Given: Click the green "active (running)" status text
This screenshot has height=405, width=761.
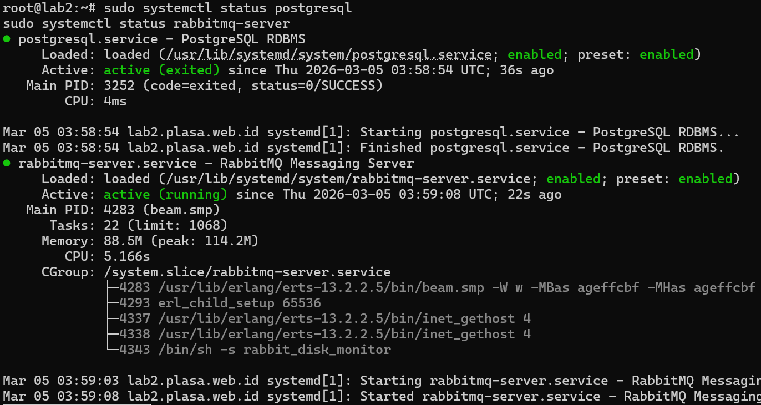Looking at the screenshot, I should coord(165,195).
